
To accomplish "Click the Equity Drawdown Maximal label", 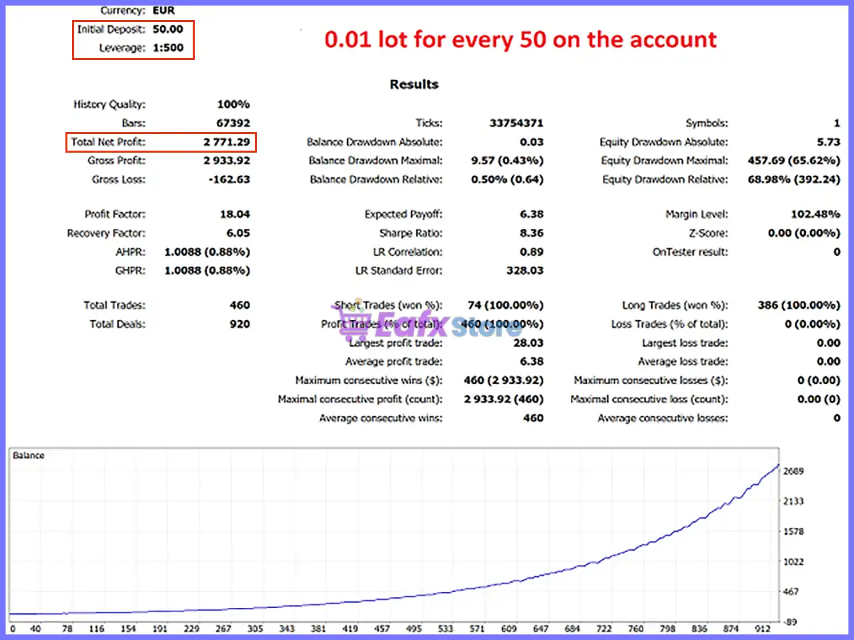I will [x=665, y=161].
